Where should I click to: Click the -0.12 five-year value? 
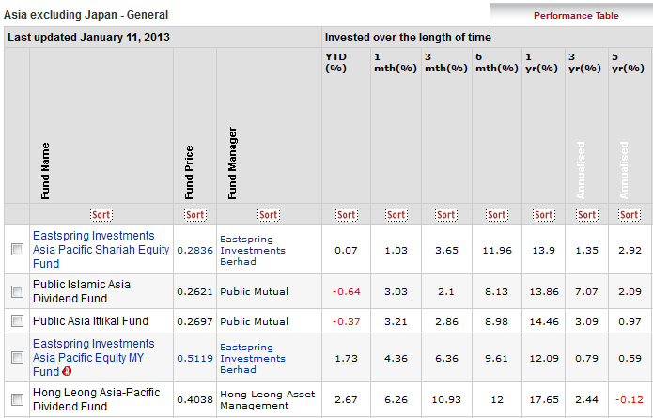pyautogui.click(x=630, y=399)
